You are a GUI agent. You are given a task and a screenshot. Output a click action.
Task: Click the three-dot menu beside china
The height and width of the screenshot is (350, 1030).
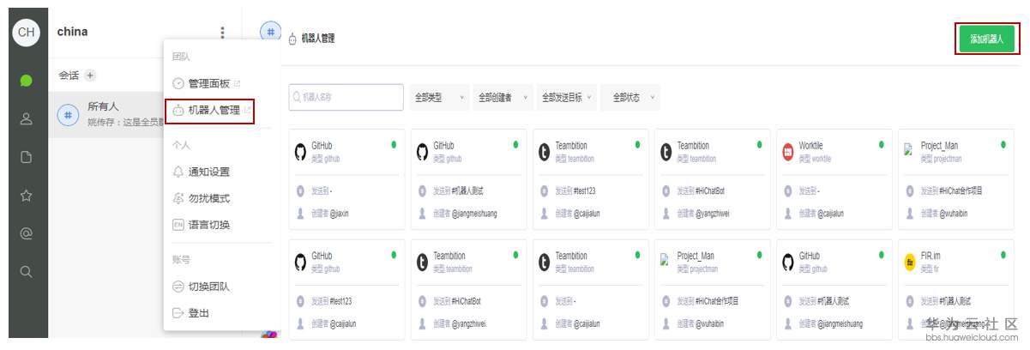[x=222, y=33]
